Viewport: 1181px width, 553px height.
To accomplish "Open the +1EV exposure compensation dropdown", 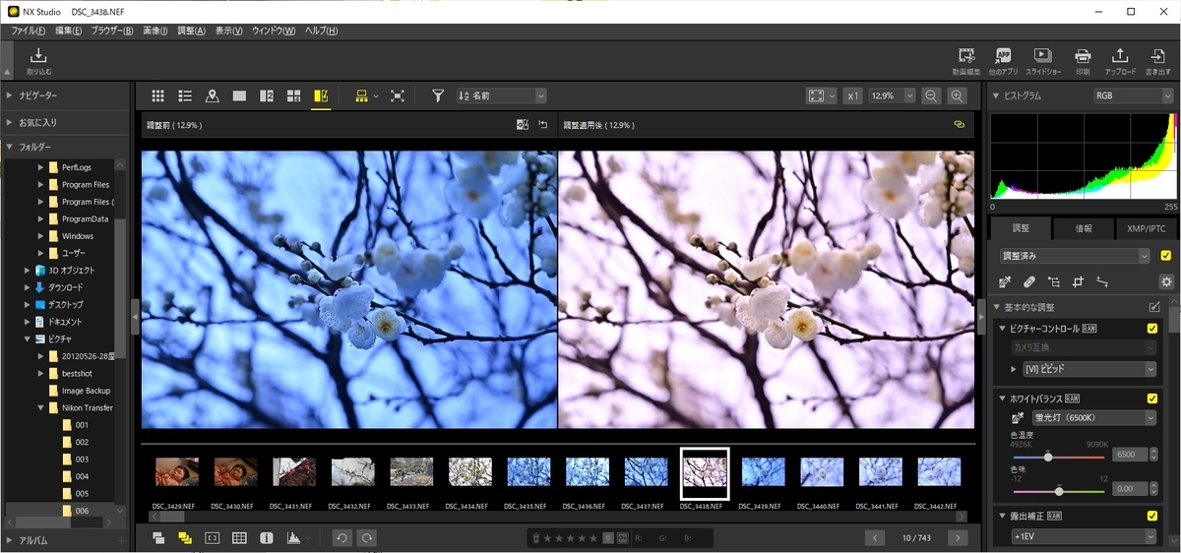I will [1084, 536].
